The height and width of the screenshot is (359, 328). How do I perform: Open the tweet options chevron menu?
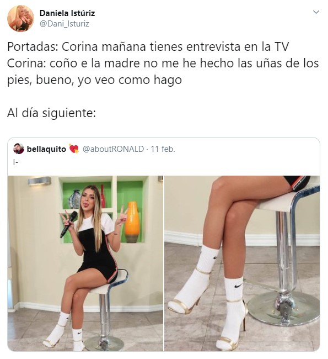(x=316, y=12)
